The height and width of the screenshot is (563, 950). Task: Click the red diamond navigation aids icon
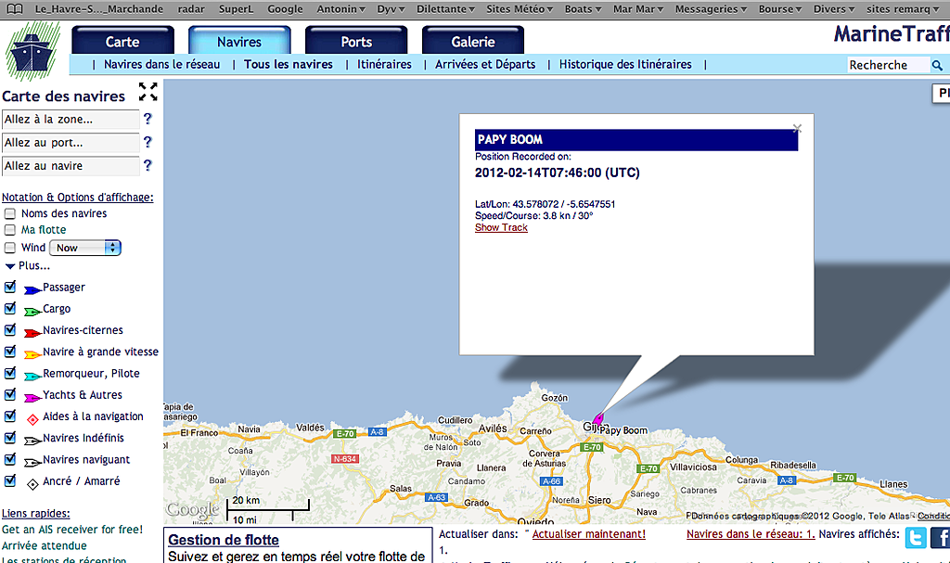[32, 418]
